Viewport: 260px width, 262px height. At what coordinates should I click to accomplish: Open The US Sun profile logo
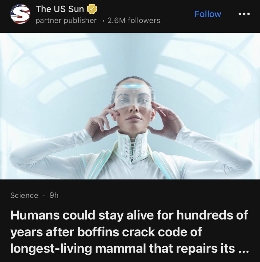tap(20, 14)
